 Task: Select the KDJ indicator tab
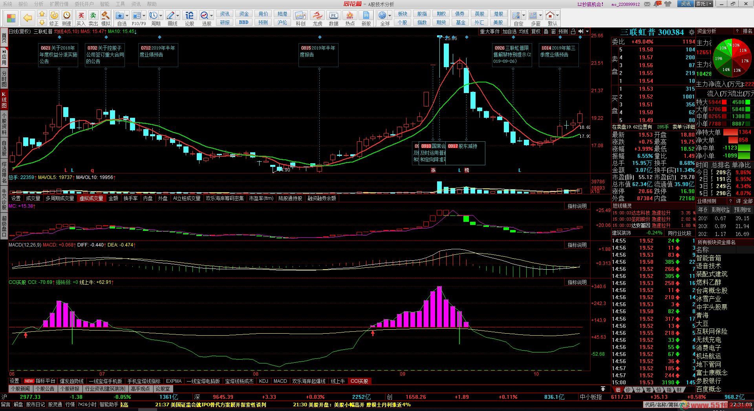pyautogui.click(x=264, y=381)
